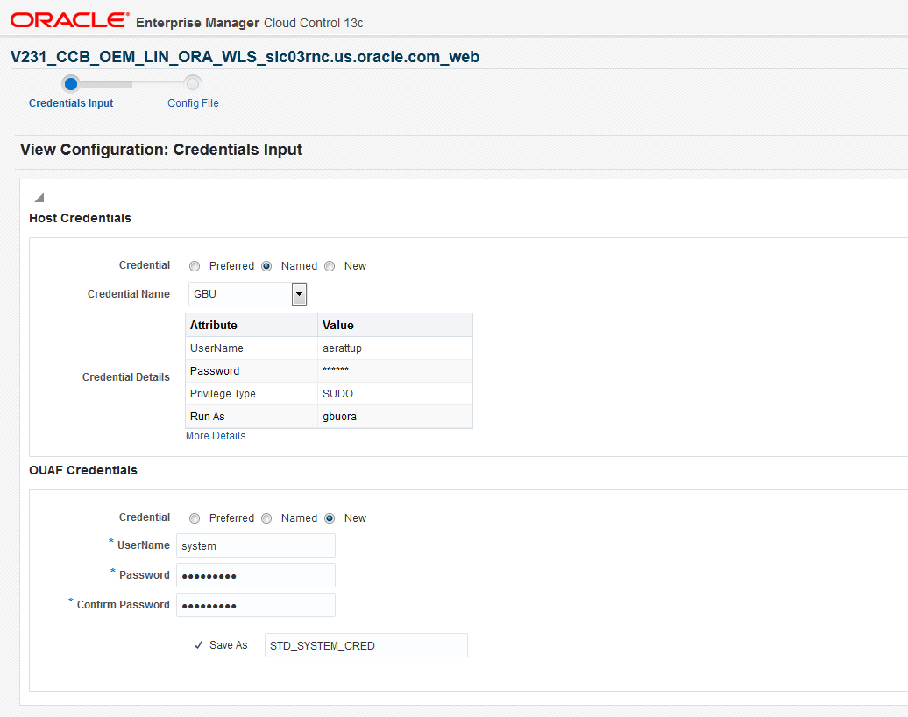Click the UserName attribute row label
This screenshot has width=908, height=717.
coord(216,348)
